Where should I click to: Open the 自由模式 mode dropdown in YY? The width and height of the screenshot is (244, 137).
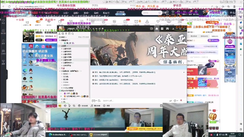(63, 37)
